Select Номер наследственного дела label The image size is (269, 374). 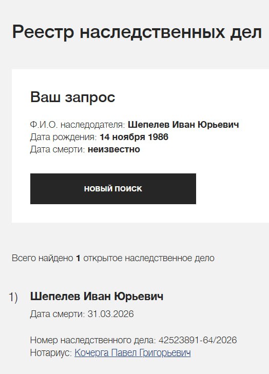93,340
